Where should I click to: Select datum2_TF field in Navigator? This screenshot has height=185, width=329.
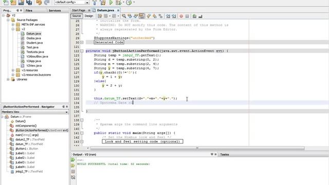click(30, 139)
